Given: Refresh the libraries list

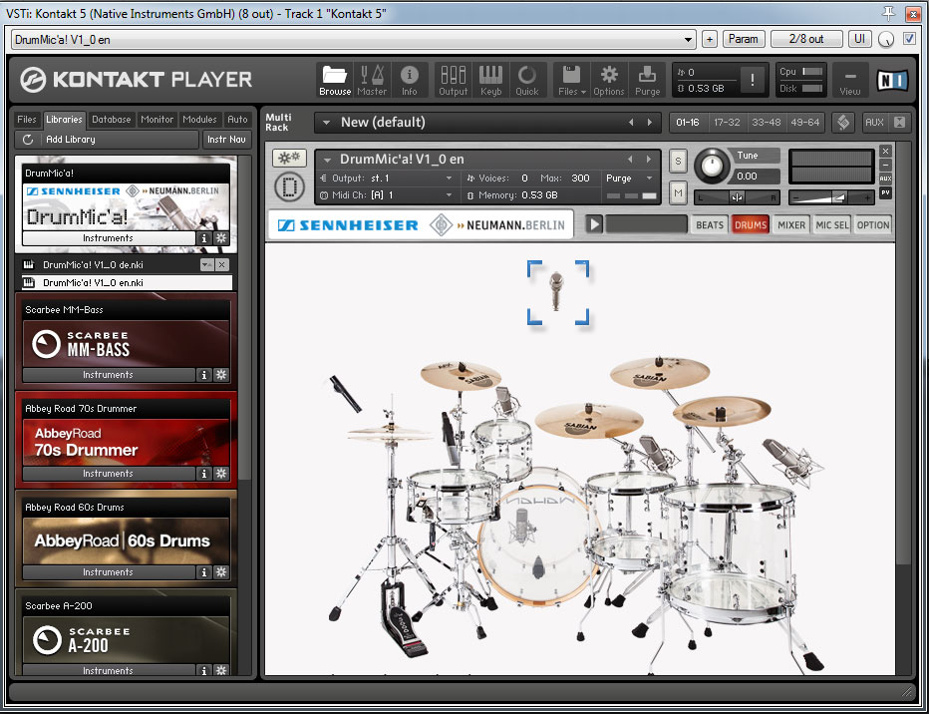Looking at the screenshot, I should point(27,140).
